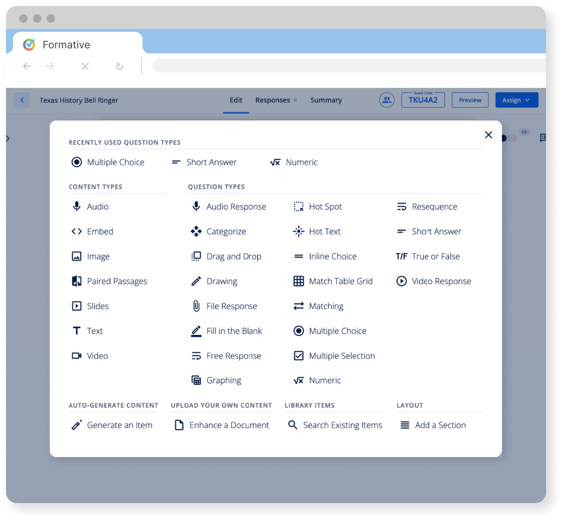Select Multiple Selection checkbox question type

[342, 356]
